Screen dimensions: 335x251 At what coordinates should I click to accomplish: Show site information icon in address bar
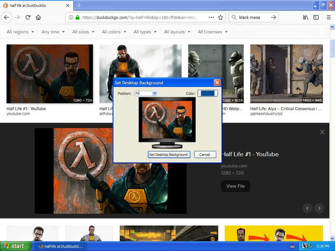click(71, 17)
